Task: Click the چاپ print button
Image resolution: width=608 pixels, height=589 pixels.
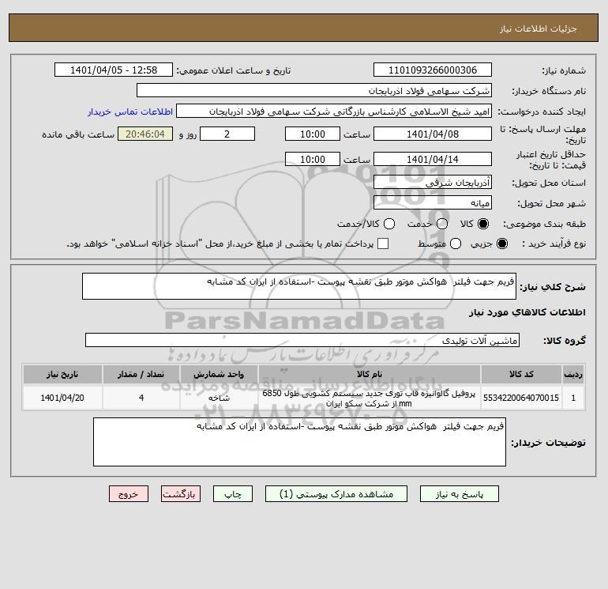Action: (x=233, y=494)
